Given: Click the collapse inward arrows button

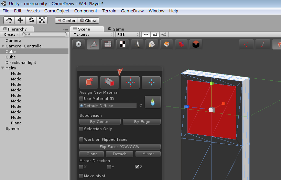Looking at the screenshot, I should [151, 82].
